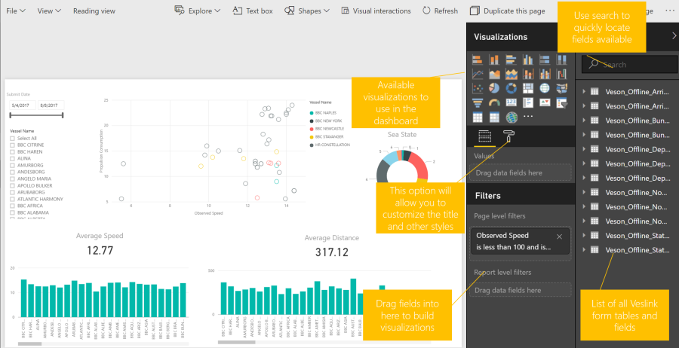Check the Select All vessel checkbox
Image resolution: width=679 pixels, height=348 pixels.
[x=12, y=138]
